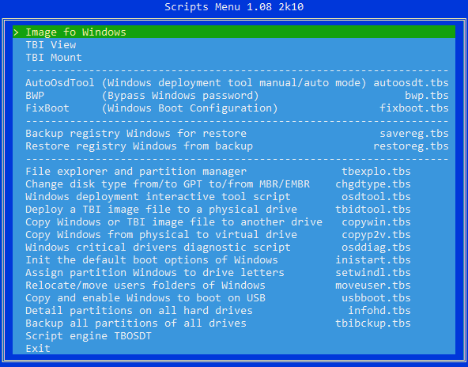Choose Backup registry Windows for restore
The image size is (468, 367).
click(x=234, y=134)
